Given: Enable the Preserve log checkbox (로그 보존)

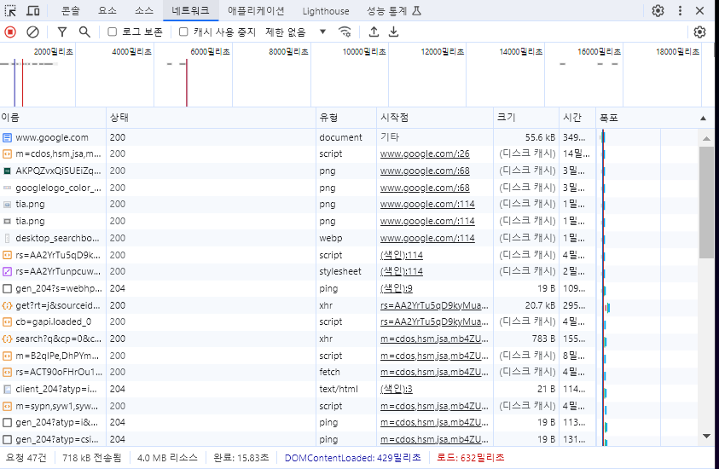Looking at the screenshot, I should point(112,32).
